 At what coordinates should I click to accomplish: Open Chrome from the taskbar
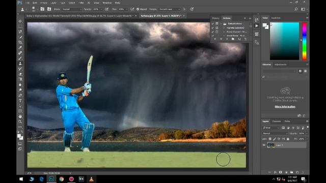[61, 179]
